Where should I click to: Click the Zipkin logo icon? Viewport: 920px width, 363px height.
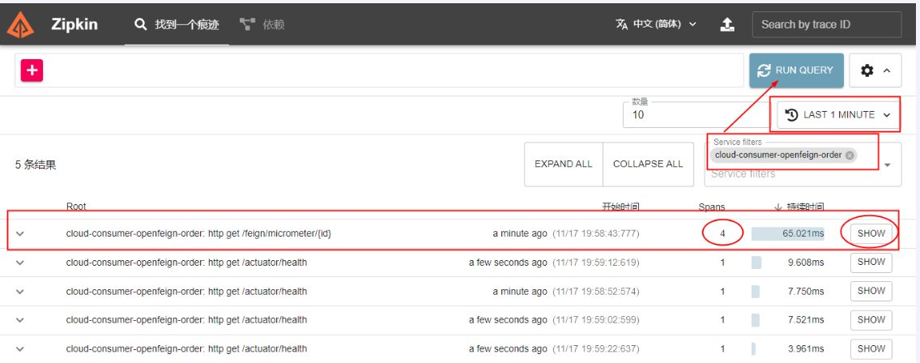pos(22,24)
